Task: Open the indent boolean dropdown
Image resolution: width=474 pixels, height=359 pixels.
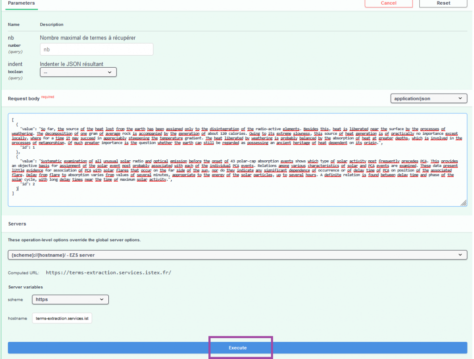Action: tap(78, 72)
